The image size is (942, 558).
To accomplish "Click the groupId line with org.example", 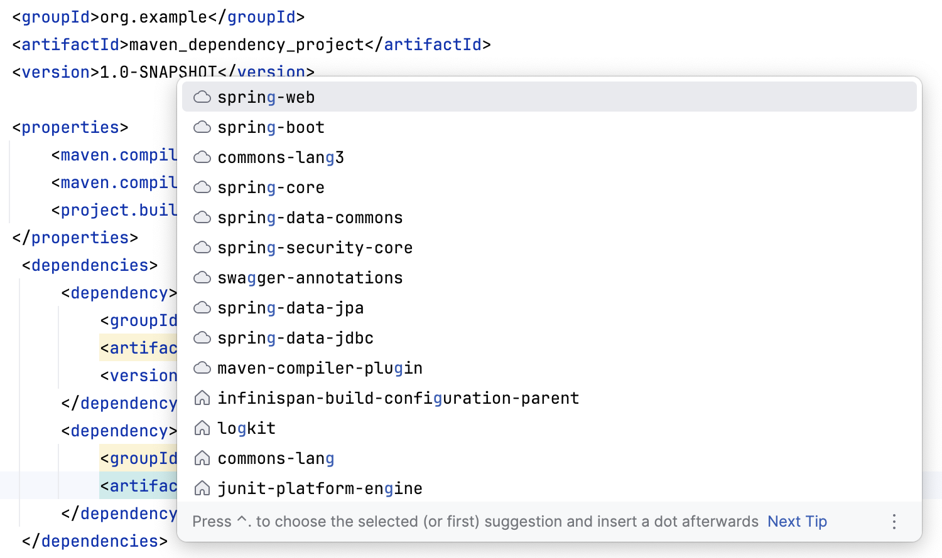I will coord(158,17).
